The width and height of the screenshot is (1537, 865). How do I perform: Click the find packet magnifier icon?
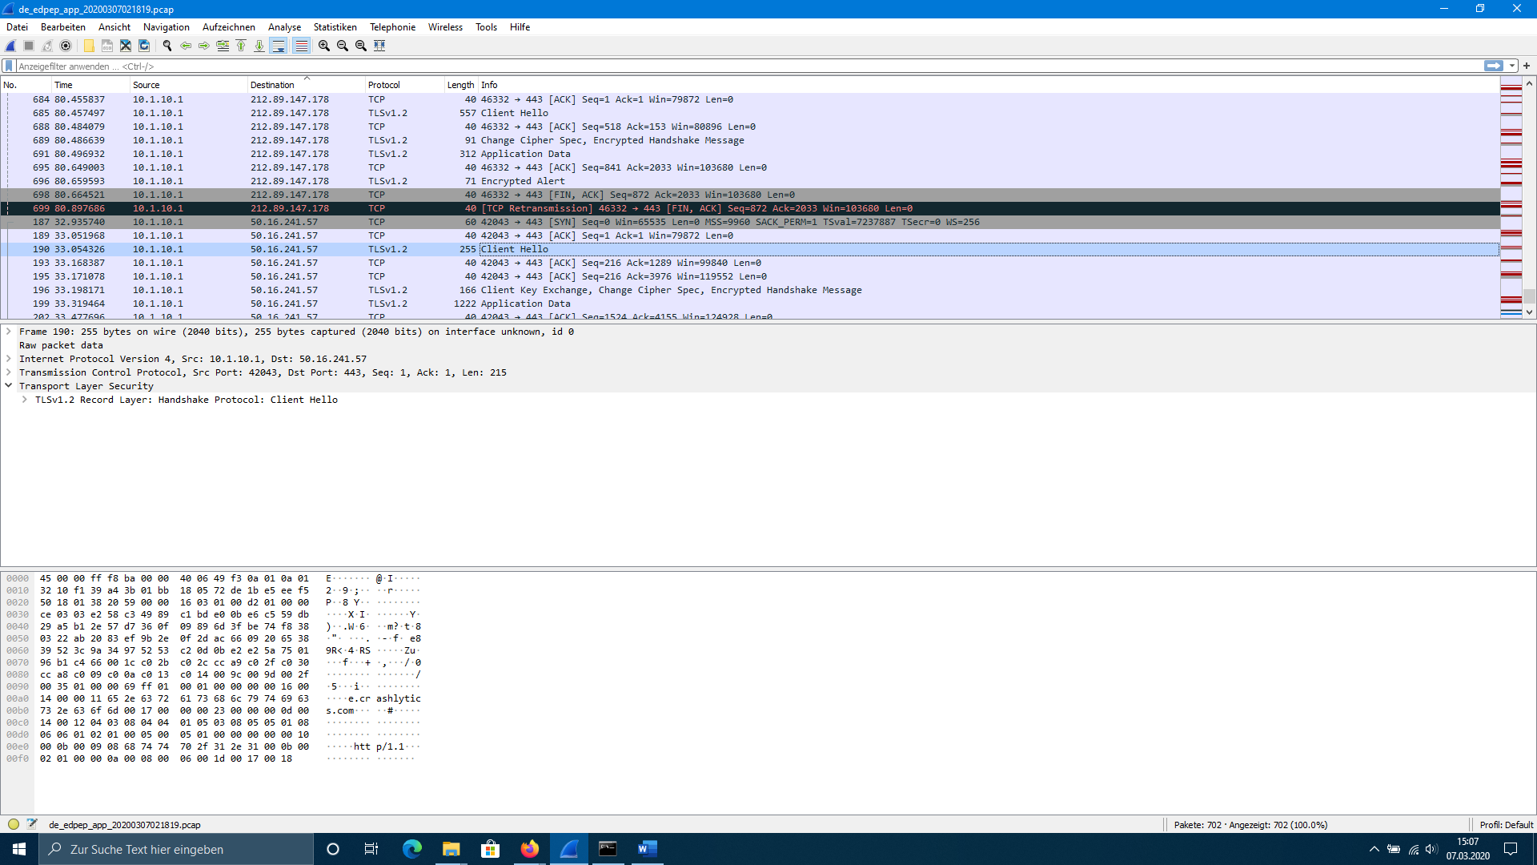167,46
